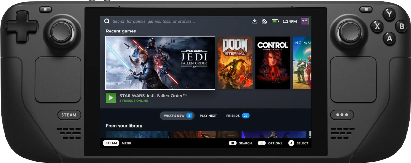Click the Friends badge showing 27

[x=246, y=116]
